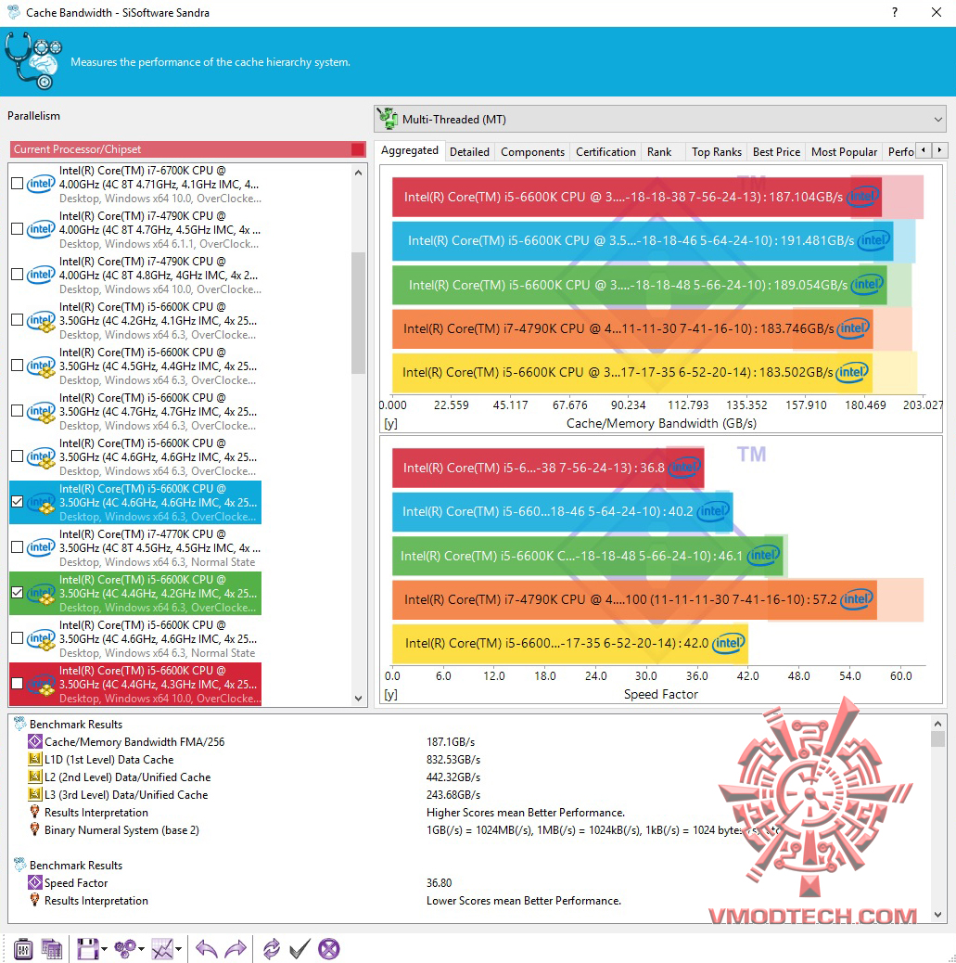Click the green 189.054GB/s bandwidth bar
The height and width of the screenshot is (963, 956).
(639, 285)
